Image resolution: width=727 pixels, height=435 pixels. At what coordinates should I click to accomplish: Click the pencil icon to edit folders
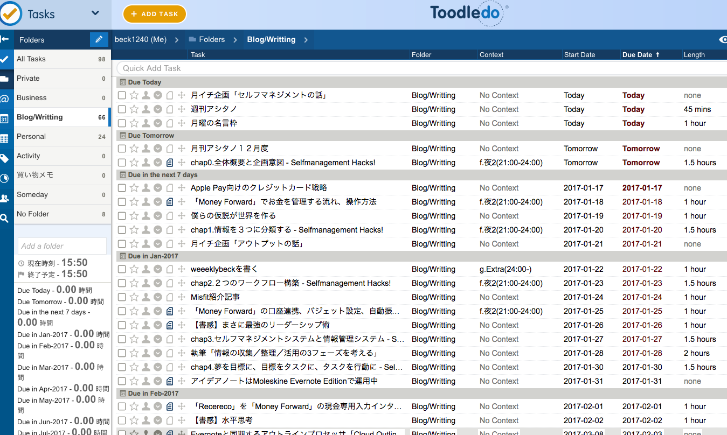[99, 39]
